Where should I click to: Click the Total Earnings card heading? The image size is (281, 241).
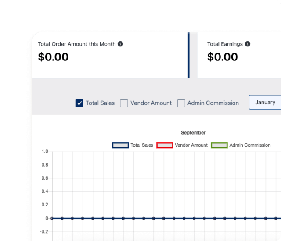[225, 44]
